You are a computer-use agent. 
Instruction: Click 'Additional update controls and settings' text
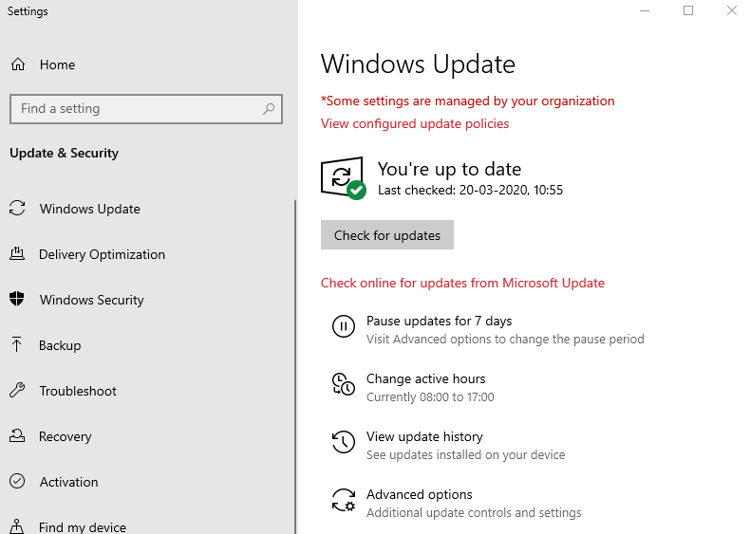(x=474, y=512)
